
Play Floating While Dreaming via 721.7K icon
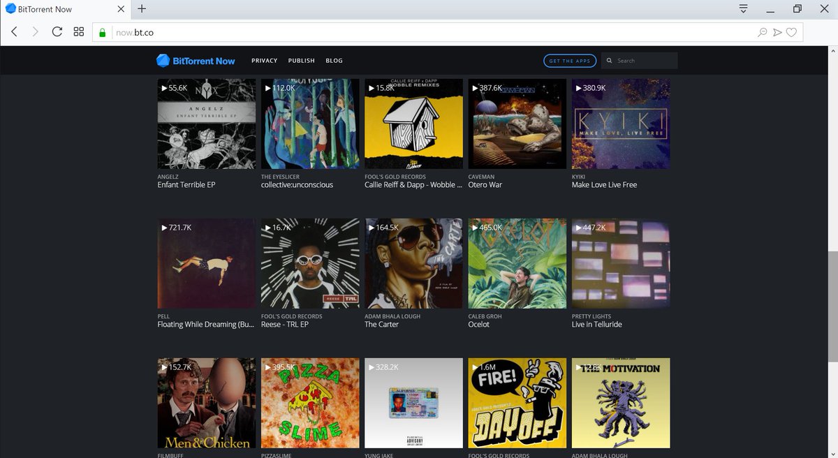click(164, 228)
